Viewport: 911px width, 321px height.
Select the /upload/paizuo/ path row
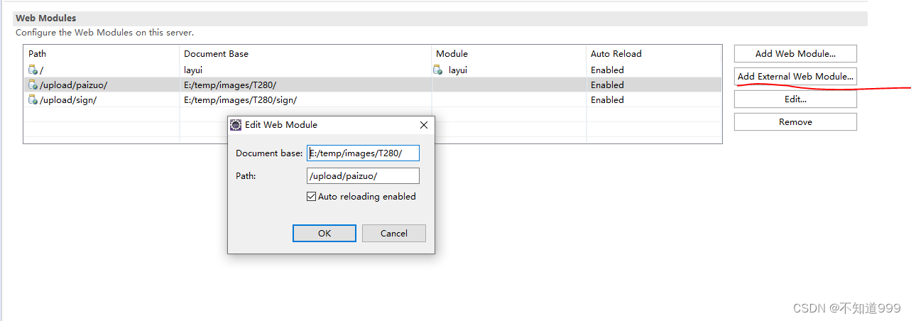(372, 85)
